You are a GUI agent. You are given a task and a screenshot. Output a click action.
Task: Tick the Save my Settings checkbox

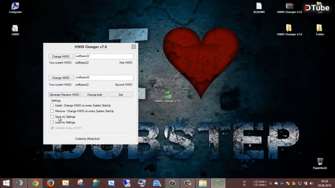click(x=52, y=116)
